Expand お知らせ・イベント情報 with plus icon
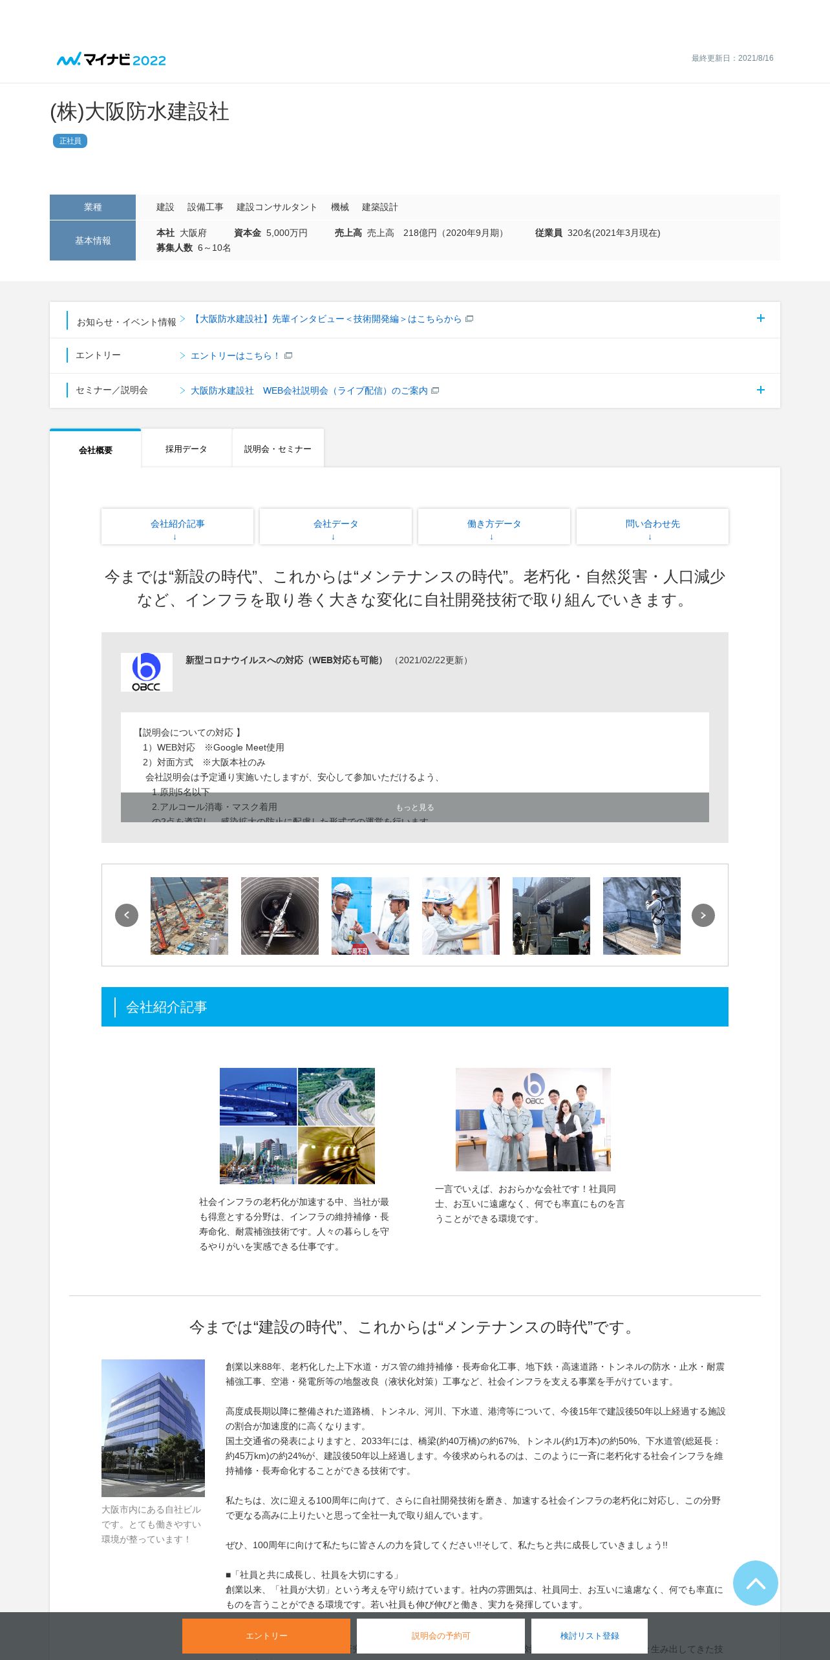Screen dimensions: 830x1660 click(761, 318)
